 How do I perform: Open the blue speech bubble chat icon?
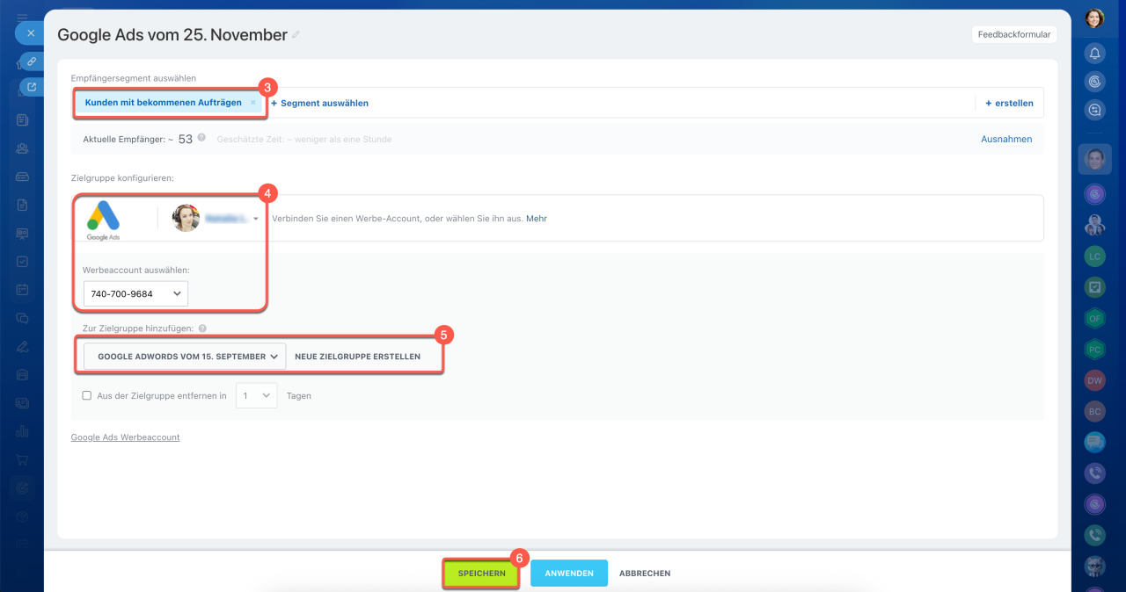click(x=1094, y=442)
